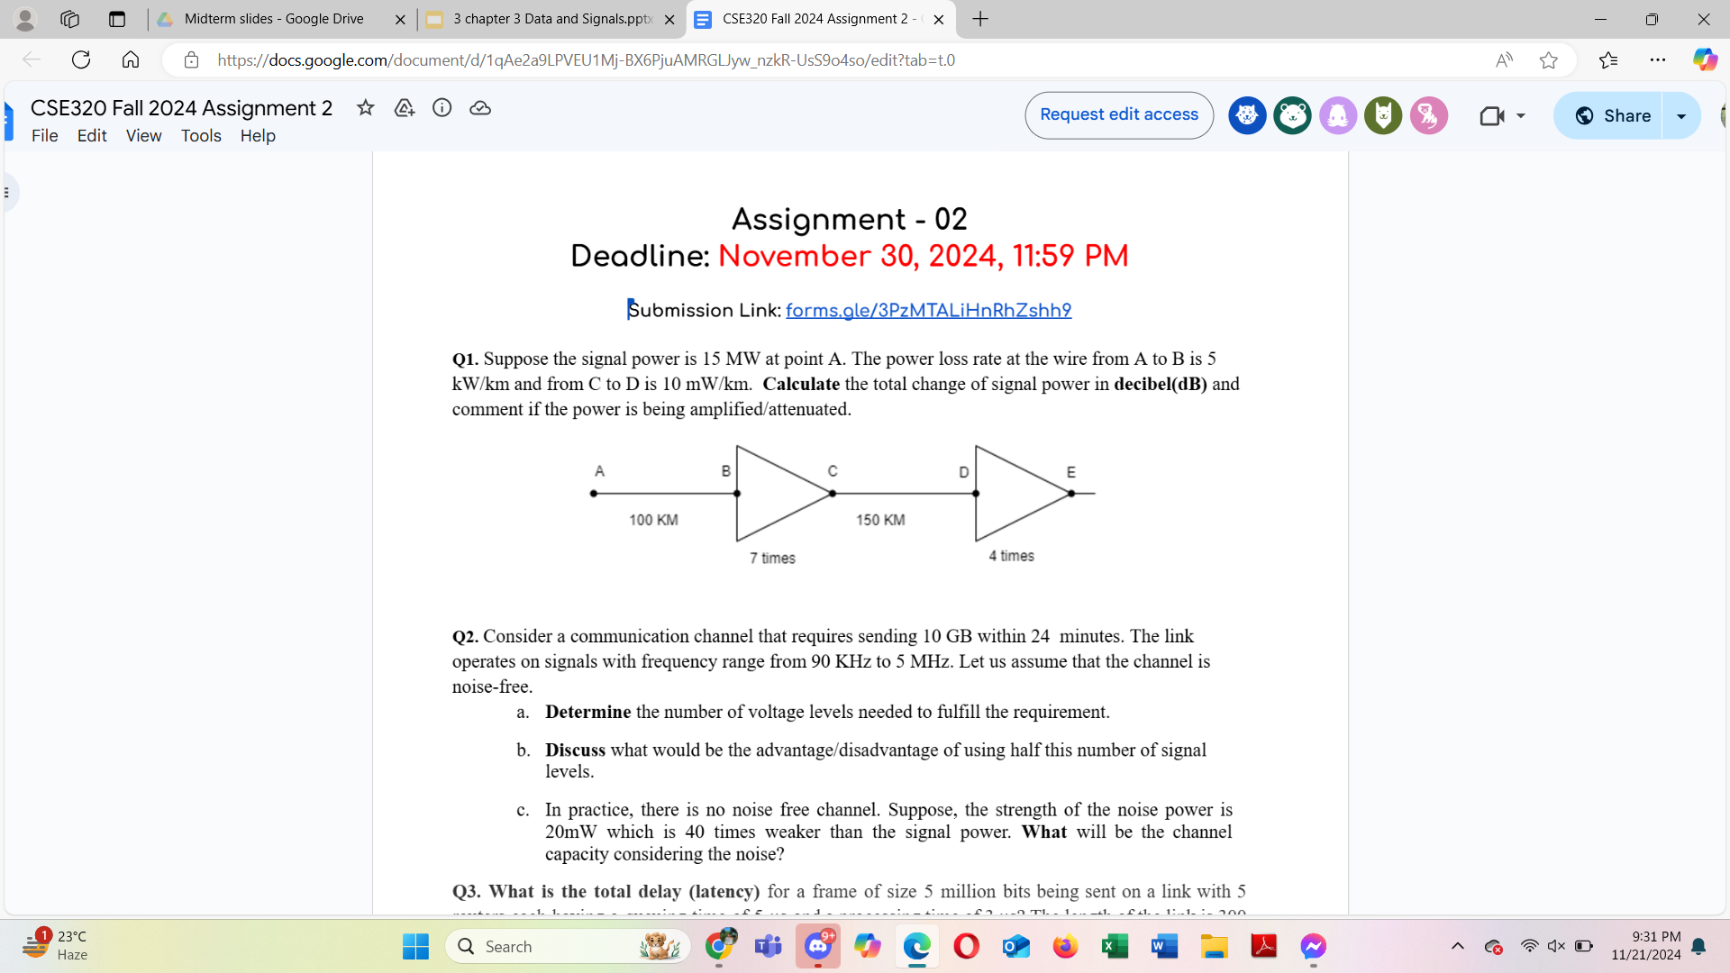Check the document saved-to-Drive cloud status icon

click(480, 107)
